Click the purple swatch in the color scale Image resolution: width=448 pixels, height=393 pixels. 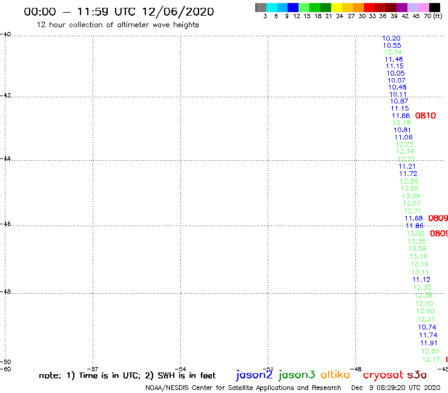click(x=402, y=7)
